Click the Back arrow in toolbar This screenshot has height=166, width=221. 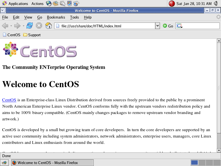5,26
